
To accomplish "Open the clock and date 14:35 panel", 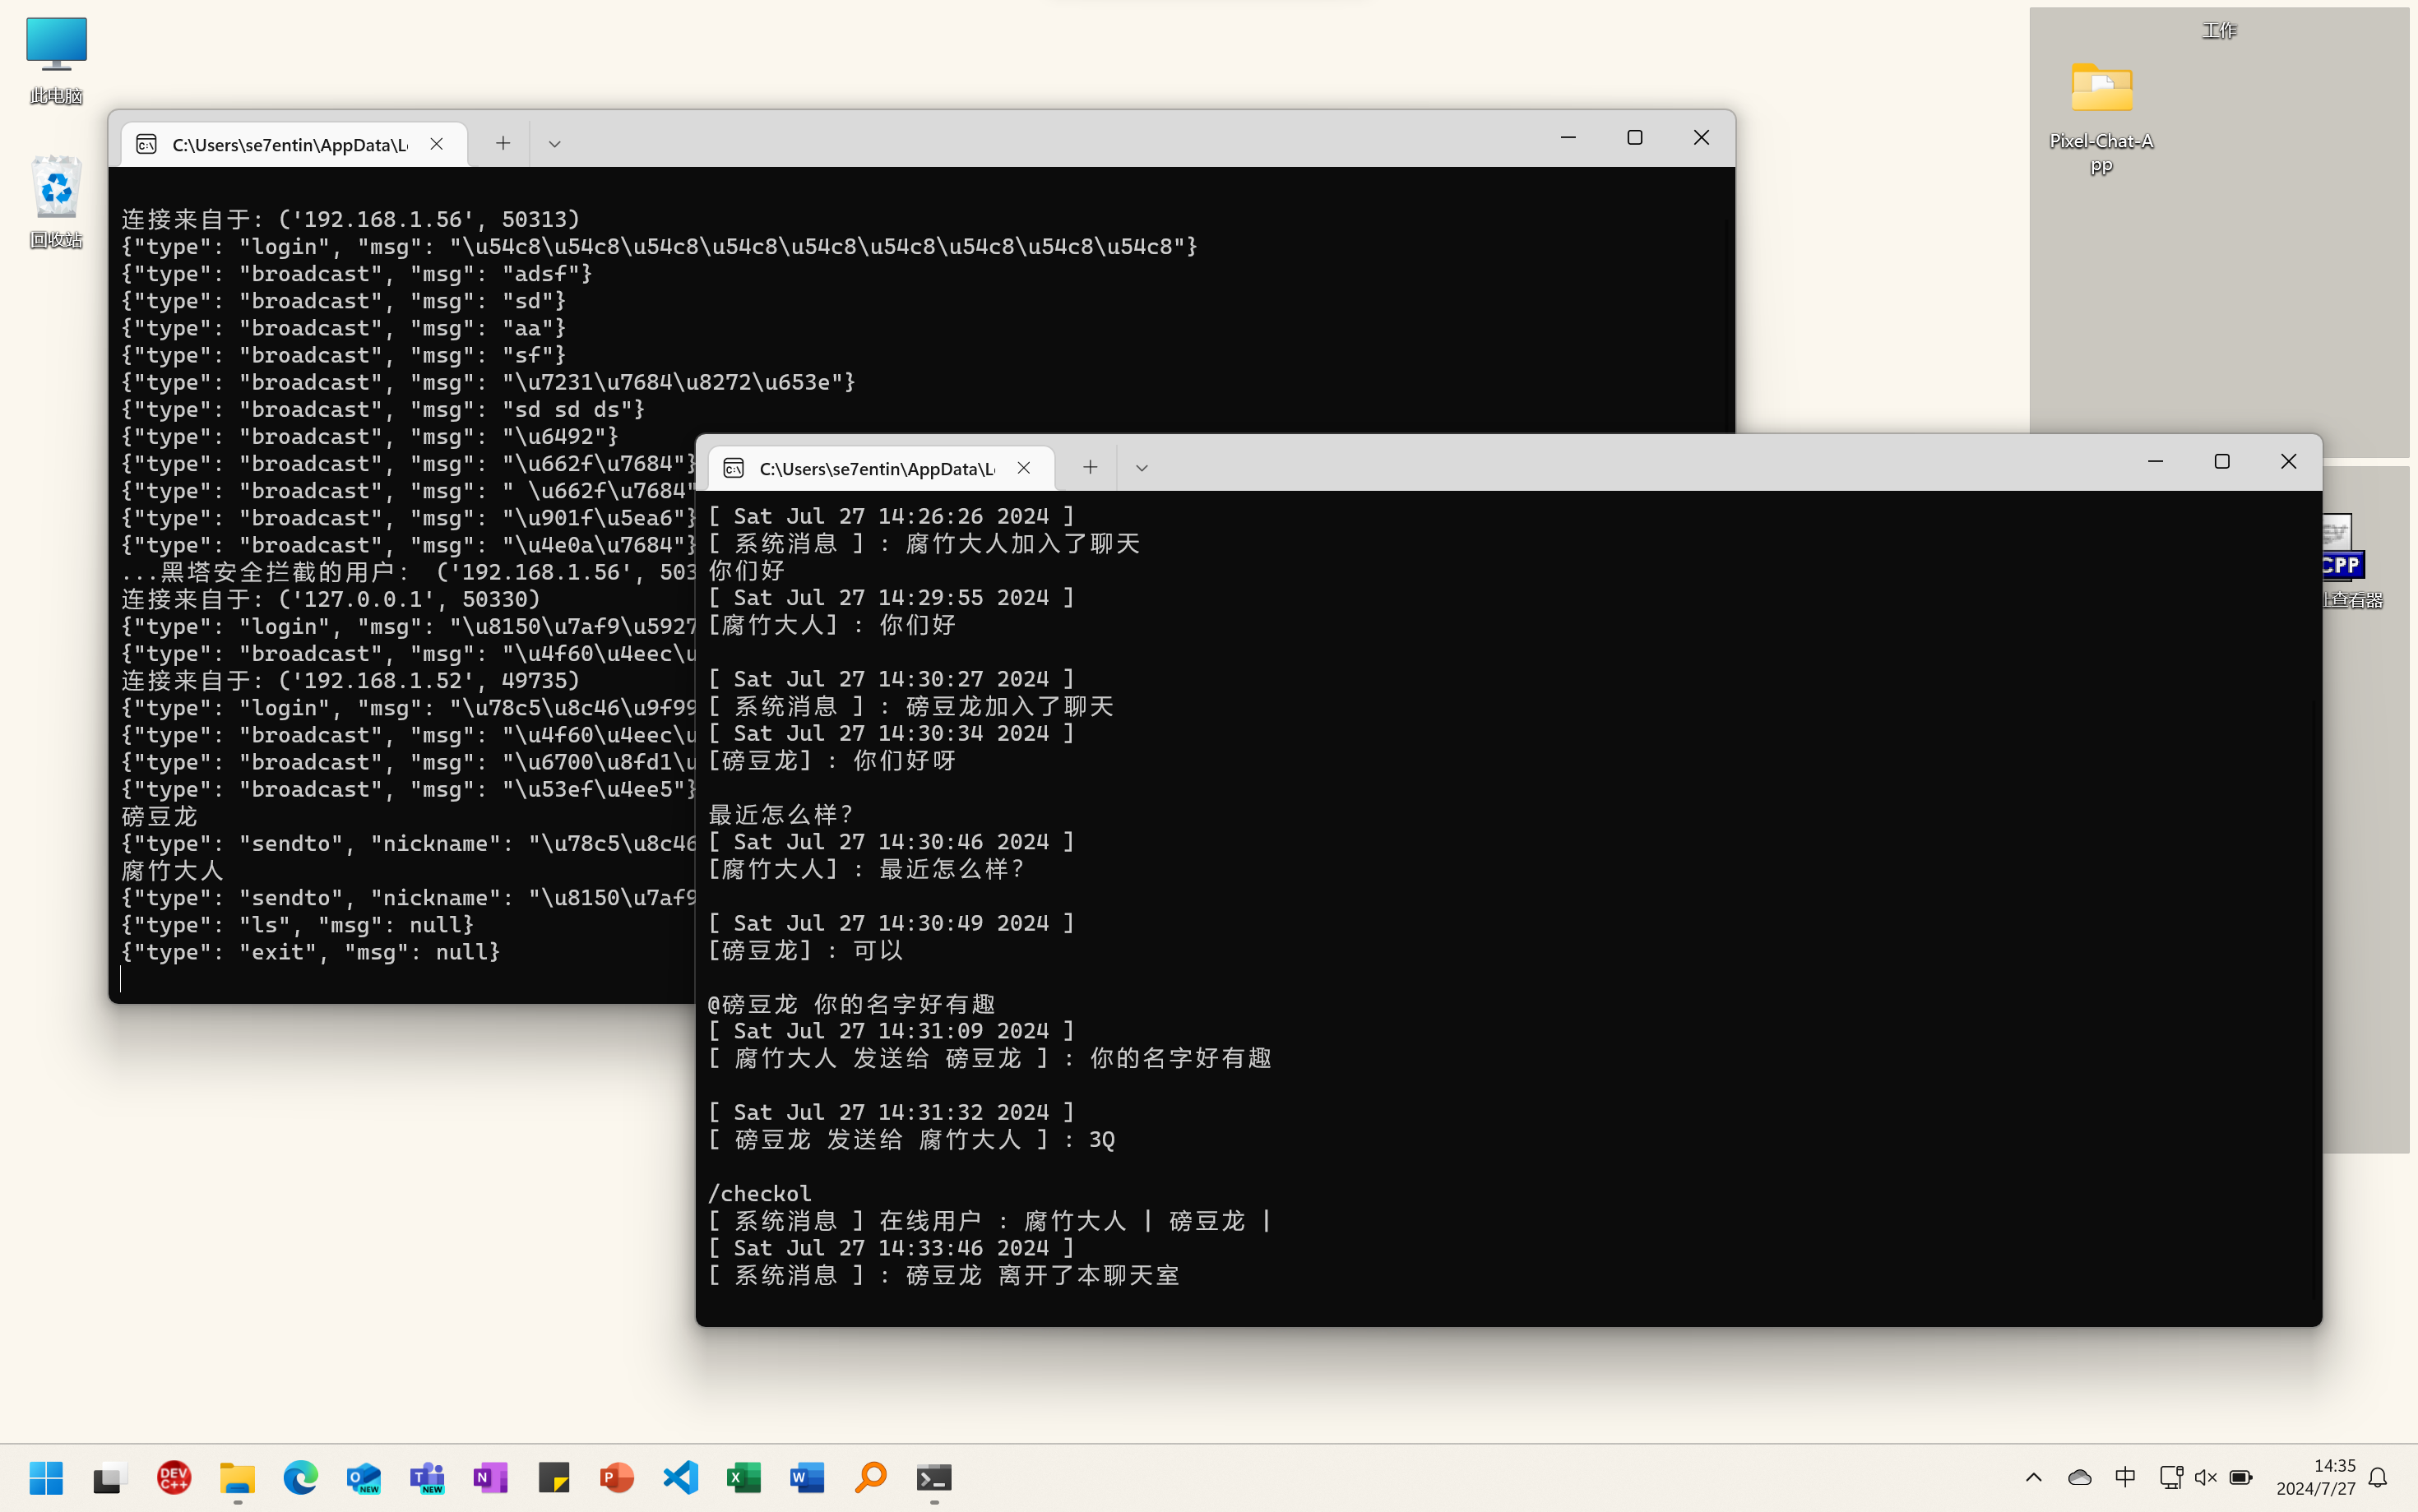I will [2316, 1477].
